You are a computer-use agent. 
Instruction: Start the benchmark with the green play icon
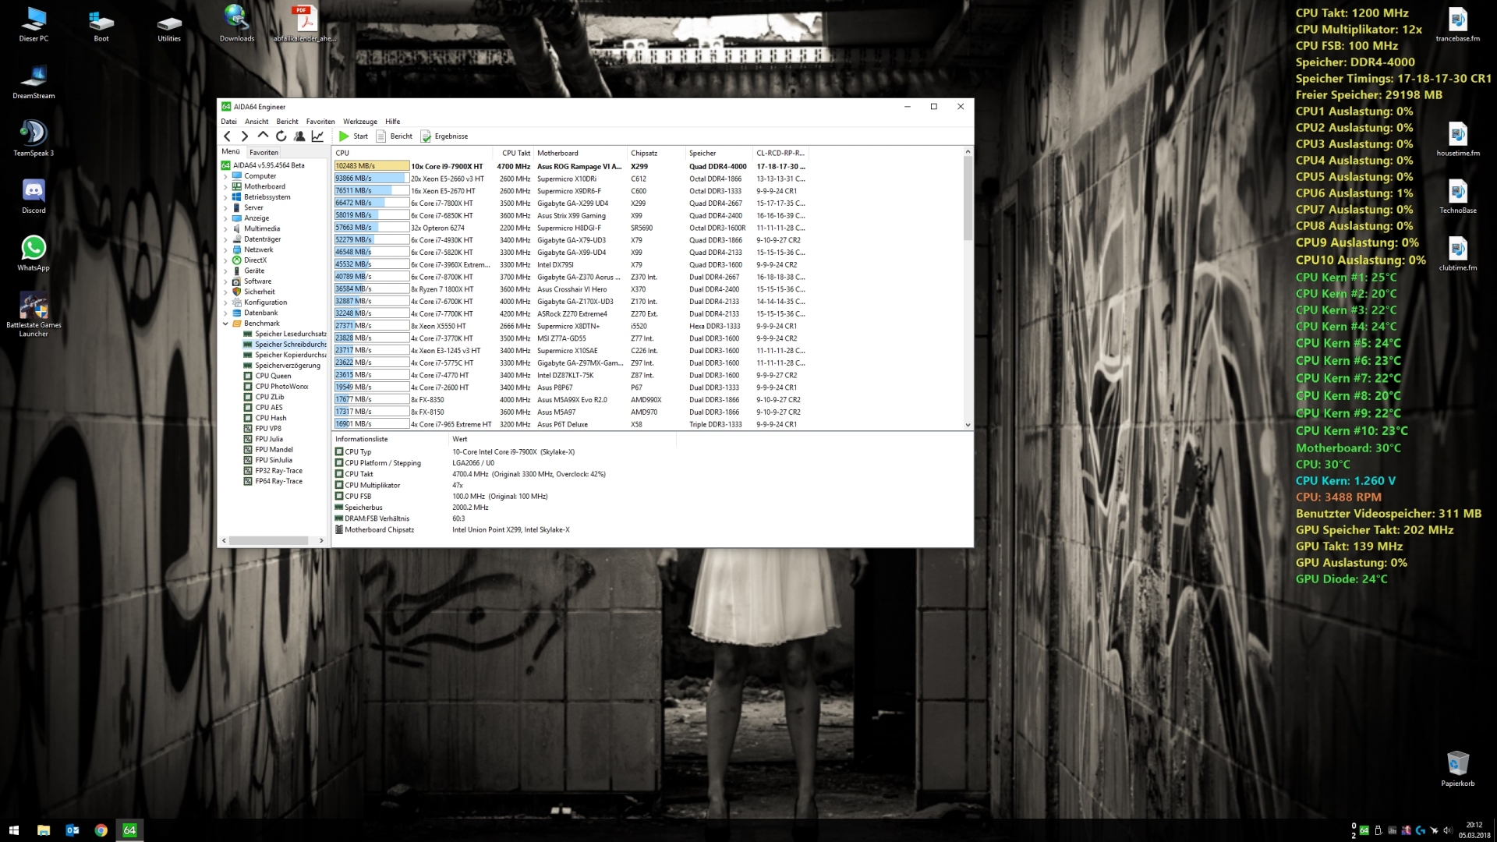(344, 136)
